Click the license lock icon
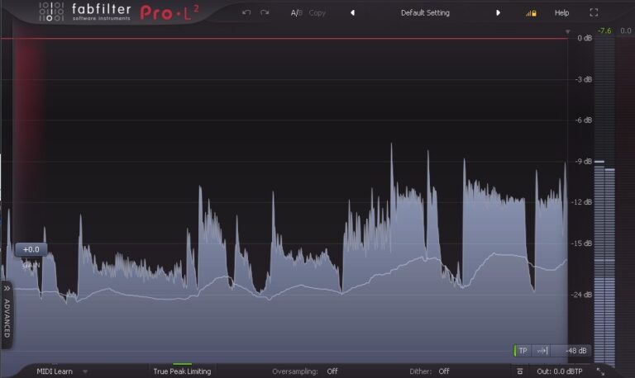 [531, 13]
